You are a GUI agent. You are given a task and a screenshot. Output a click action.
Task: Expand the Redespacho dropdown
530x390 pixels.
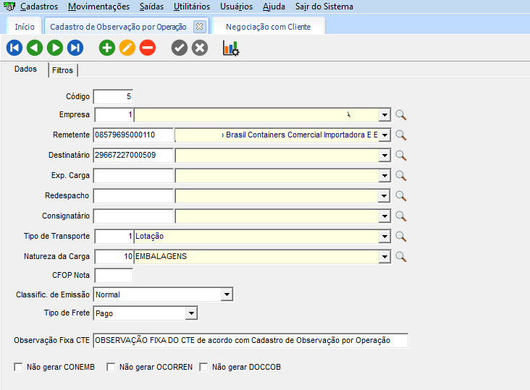click(x=384, y=196)
